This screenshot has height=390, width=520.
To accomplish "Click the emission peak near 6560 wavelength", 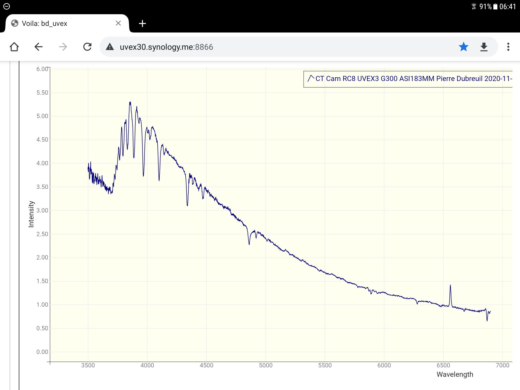I will 450,286.
